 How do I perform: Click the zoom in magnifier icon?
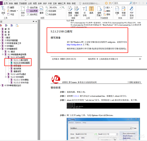[63, 7]
